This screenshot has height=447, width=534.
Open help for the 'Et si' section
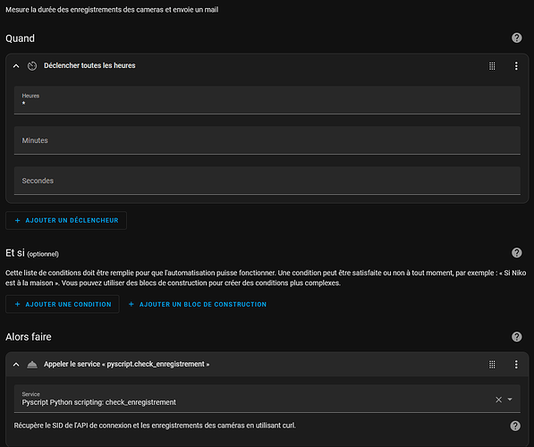click(517, 253)
